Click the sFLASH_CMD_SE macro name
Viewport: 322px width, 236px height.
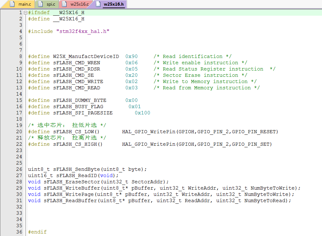coord(73,75)
